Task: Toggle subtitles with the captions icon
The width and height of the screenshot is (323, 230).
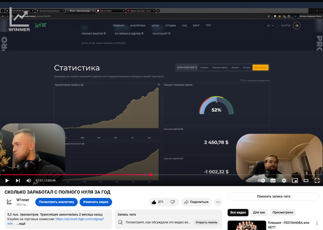Action: [273, 180]
